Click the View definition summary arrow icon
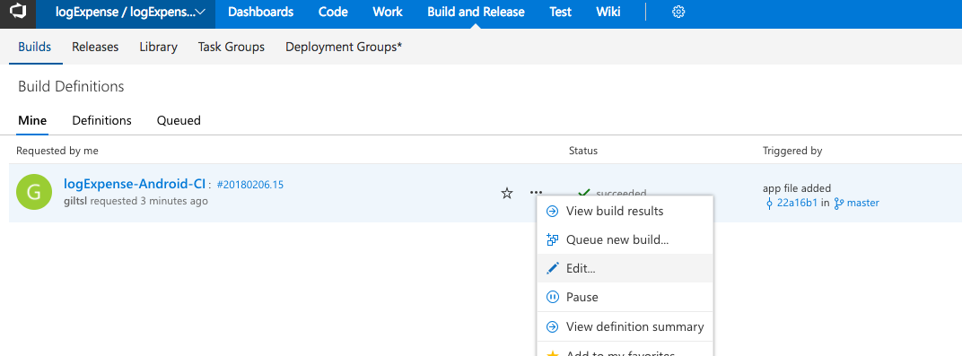The height and width of the screenshot is (356, 962). tap(552, 327)
